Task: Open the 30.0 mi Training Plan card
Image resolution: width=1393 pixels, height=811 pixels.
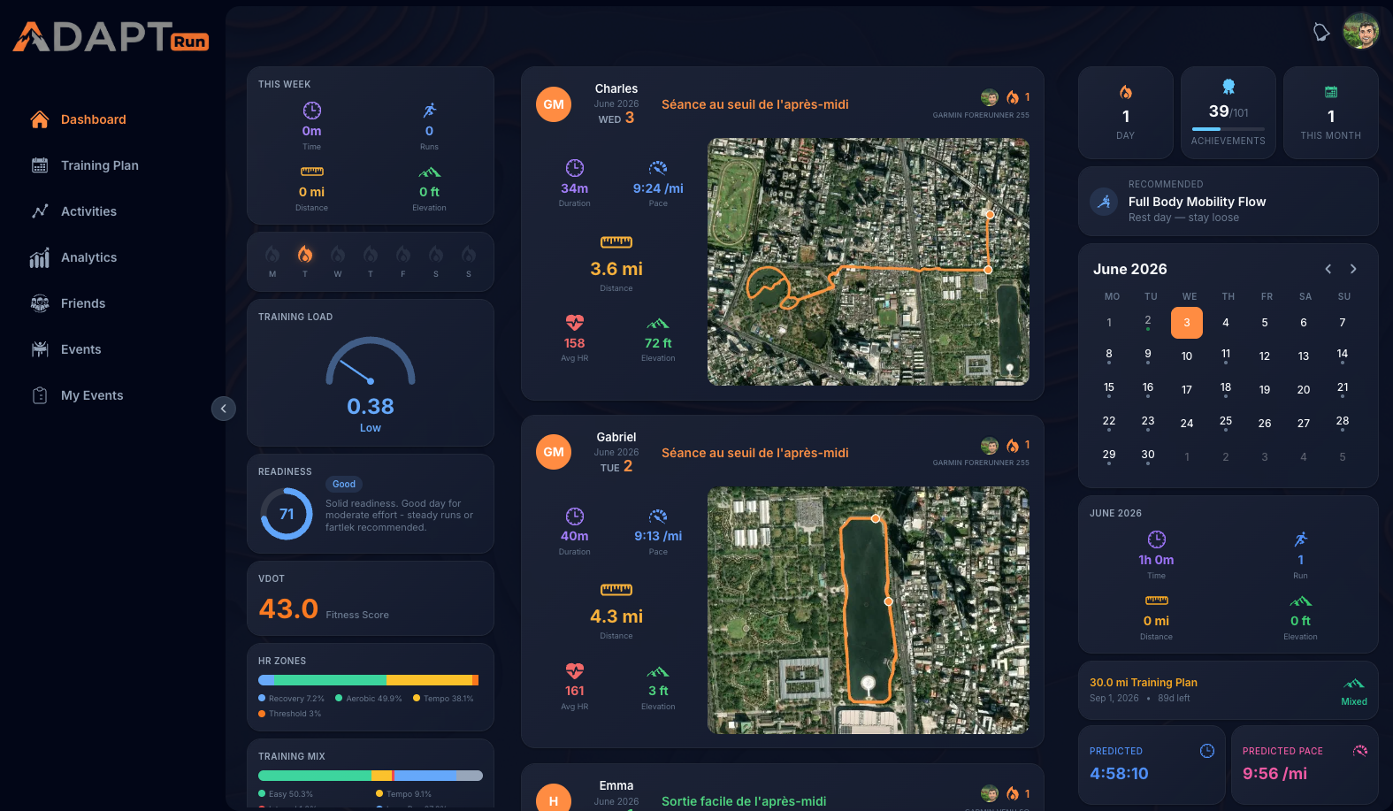Action: pos(1228,690)
